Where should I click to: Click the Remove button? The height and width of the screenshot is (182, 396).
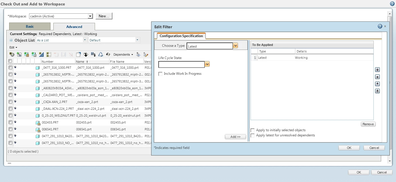(368, 124)
